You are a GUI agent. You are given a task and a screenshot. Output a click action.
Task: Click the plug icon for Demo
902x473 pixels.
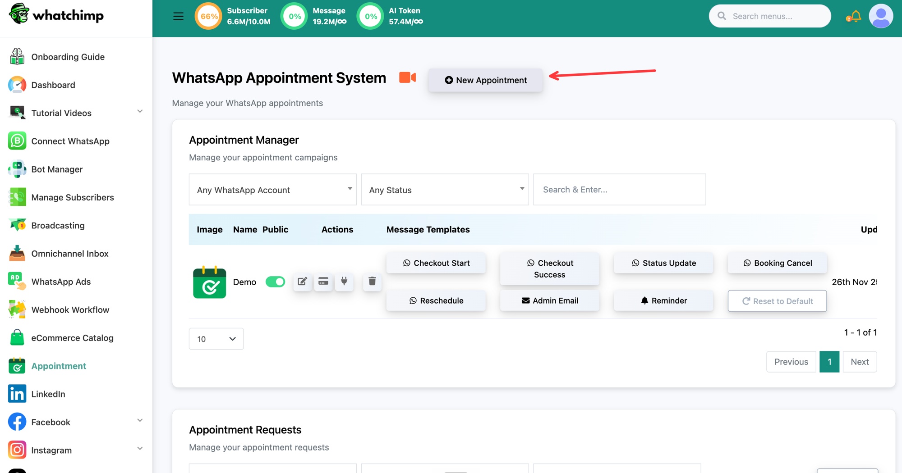[344, 282]
